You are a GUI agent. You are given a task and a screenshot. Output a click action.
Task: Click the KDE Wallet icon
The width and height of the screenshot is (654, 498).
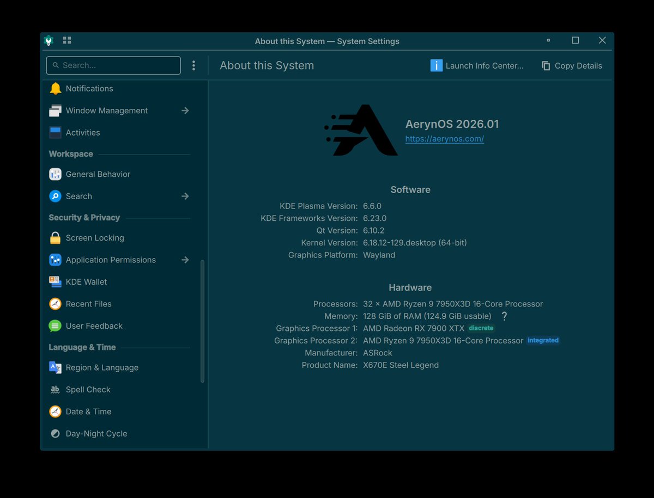pyautogui.click(x=55, y=282)
